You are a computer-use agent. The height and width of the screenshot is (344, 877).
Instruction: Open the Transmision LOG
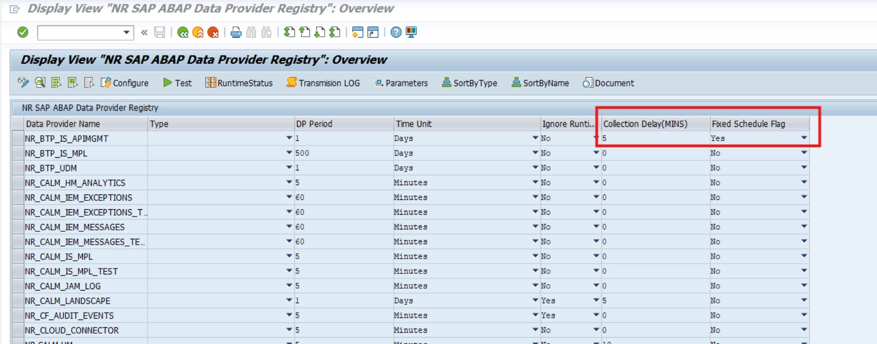[323, 83]
